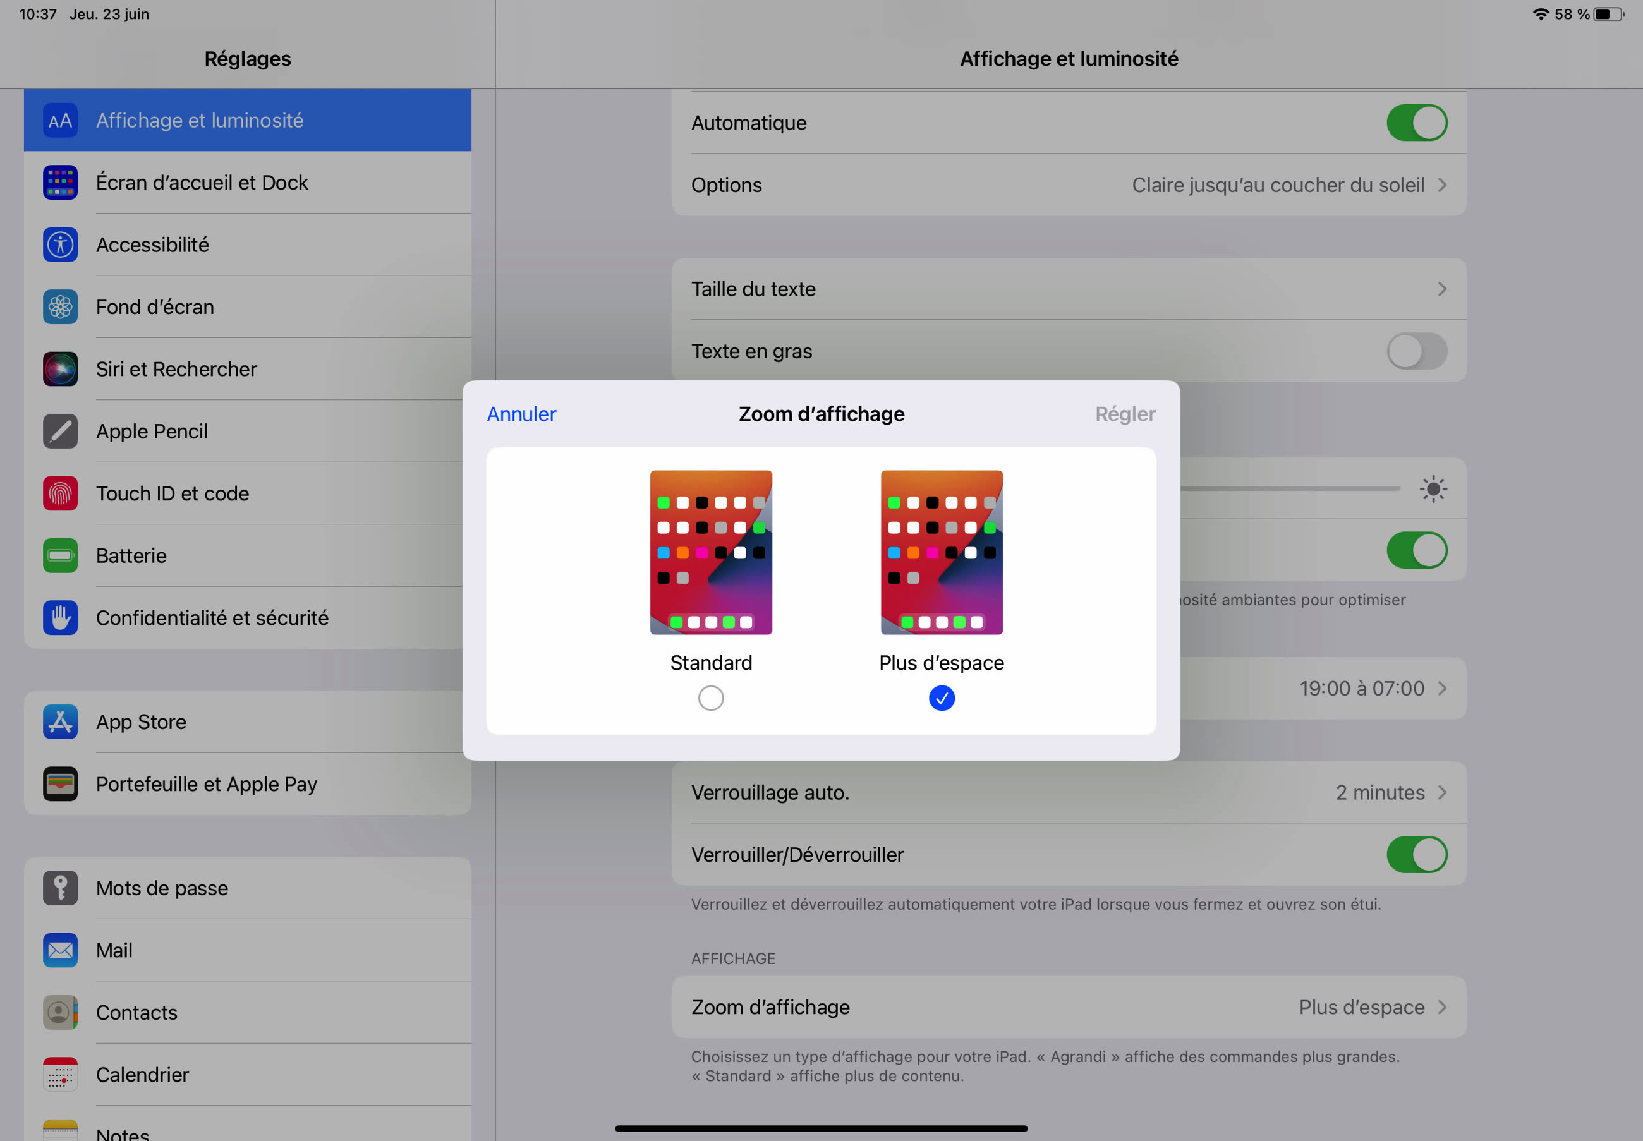This screenshot has width=1643, height=1141.
Task: Disable the Automatique brightness toggle
Action: pos(1416,123)
